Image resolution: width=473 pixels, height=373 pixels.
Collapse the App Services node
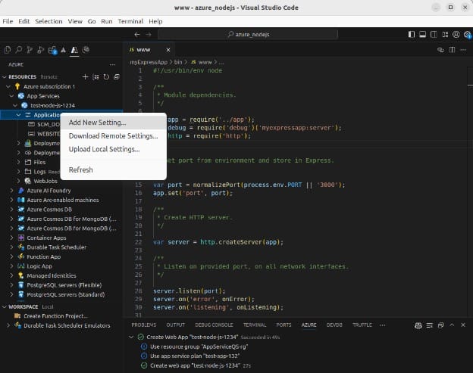pos(12,96)
